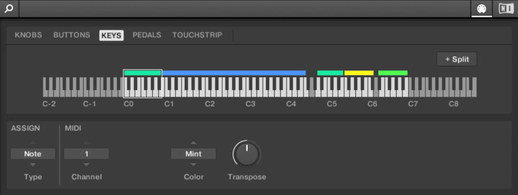Open the Note type dropdown

[33, 154]
